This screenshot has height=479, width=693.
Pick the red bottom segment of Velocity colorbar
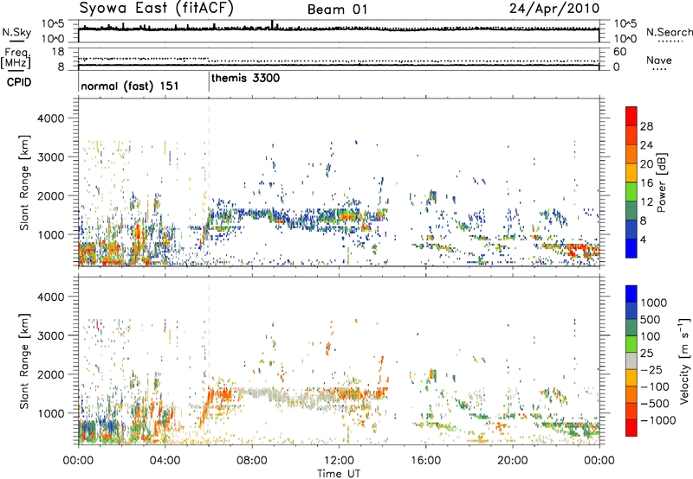(x=631, y=428)
